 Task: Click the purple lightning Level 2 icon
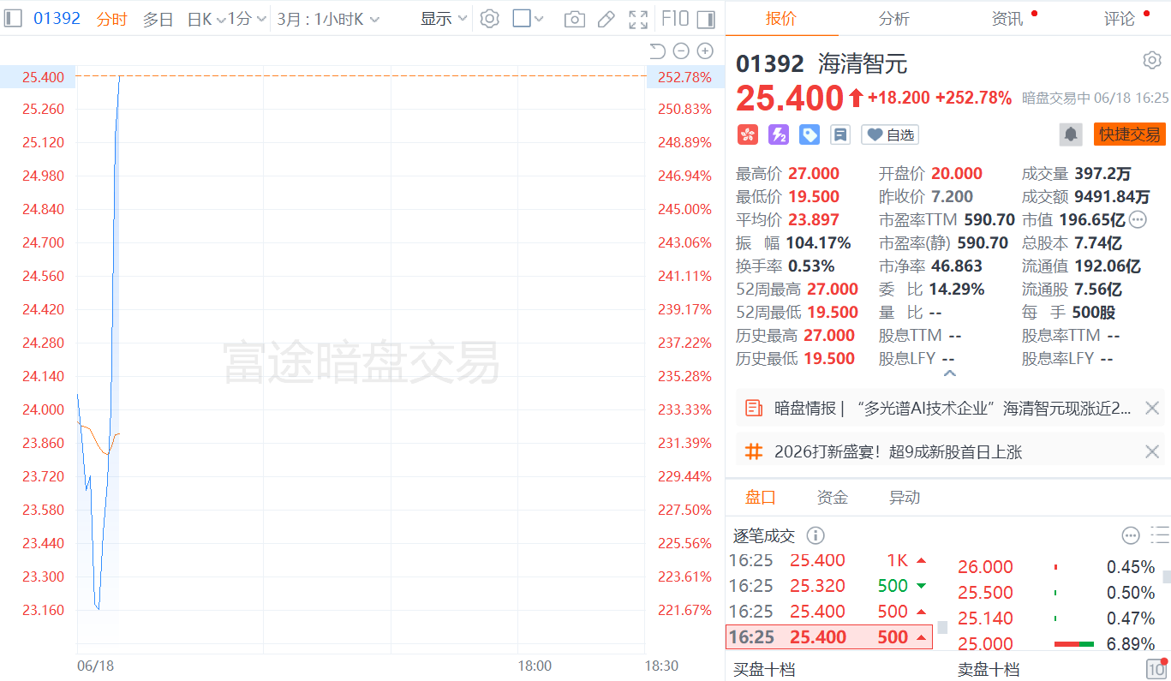(x=779, y=134)
